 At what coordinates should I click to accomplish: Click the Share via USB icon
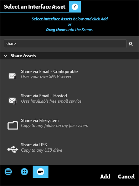(x=13, y=149)
